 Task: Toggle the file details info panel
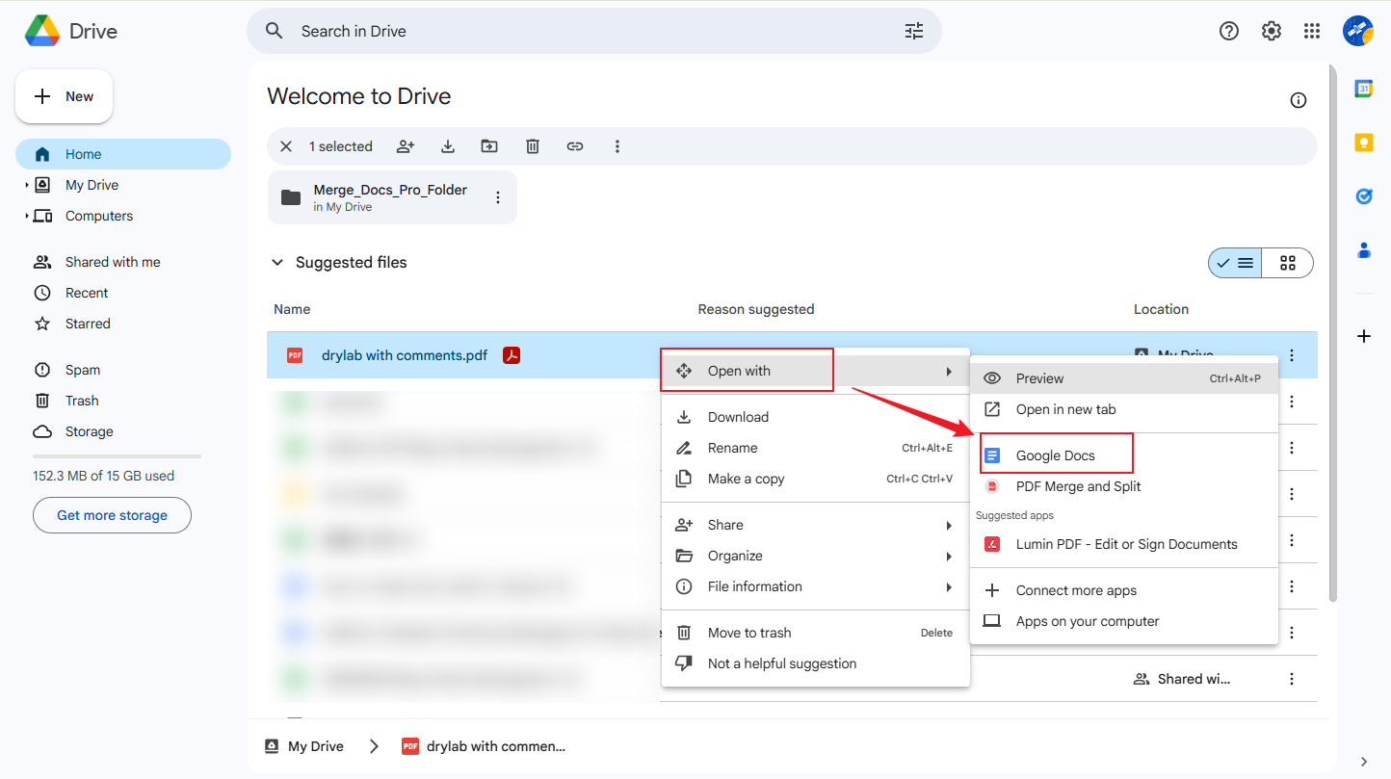[1298, 99]
